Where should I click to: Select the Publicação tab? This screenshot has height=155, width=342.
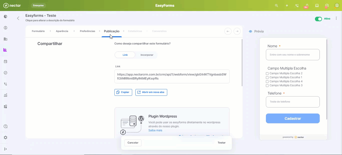[x=112, y=31]
